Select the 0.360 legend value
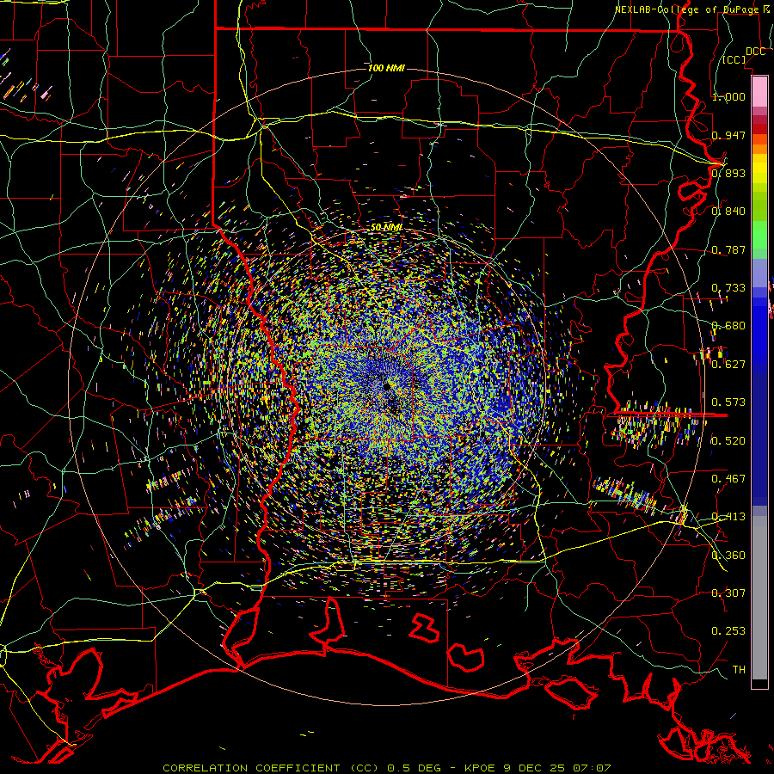This screenshot has height=774, width=774. click(728, 555)
